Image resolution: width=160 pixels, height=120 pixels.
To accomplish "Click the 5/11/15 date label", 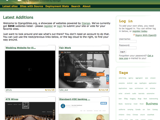I will pyautogui.click(x=103, y=90).
